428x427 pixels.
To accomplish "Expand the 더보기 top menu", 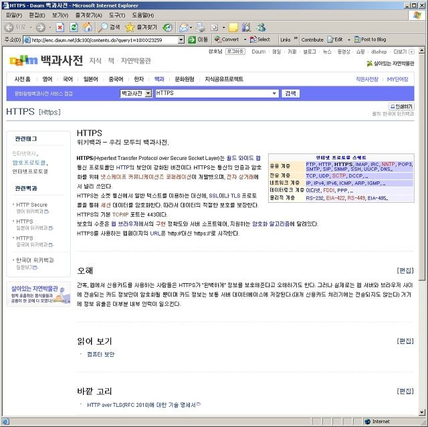I will pyautogui.click(x=404, y=52).
